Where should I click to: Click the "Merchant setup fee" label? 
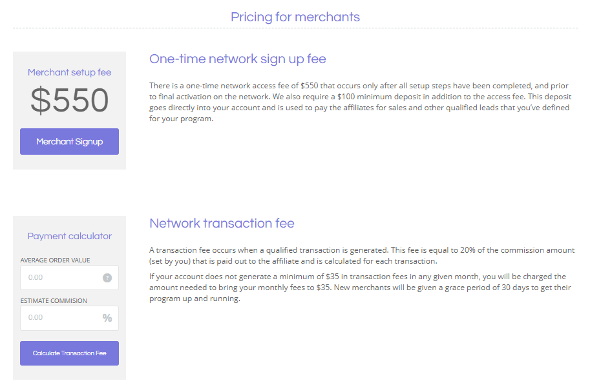click(x=69, y=72)
